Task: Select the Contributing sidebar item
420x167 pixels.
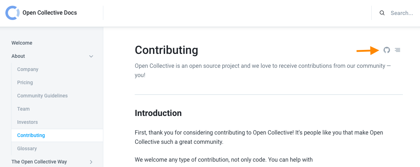Action: (x=31, y=135)
